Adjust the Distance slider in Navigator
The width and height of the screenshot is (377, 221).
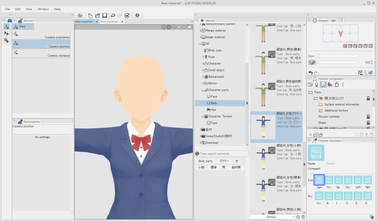pyautogui.click(x=338, y=56)
